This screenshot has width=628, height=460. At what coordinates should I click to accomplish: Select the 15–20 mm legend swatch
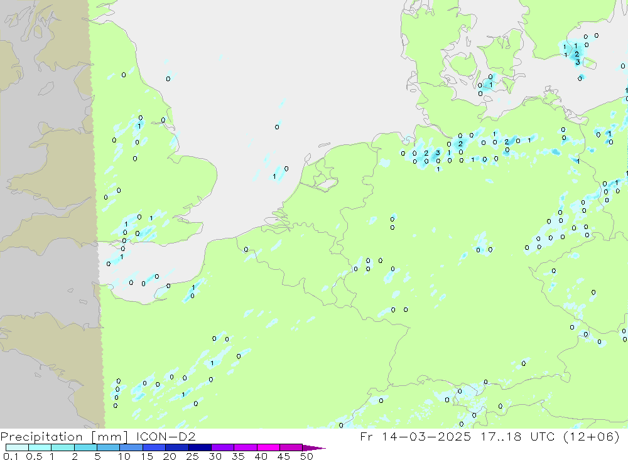click(154, 447)
